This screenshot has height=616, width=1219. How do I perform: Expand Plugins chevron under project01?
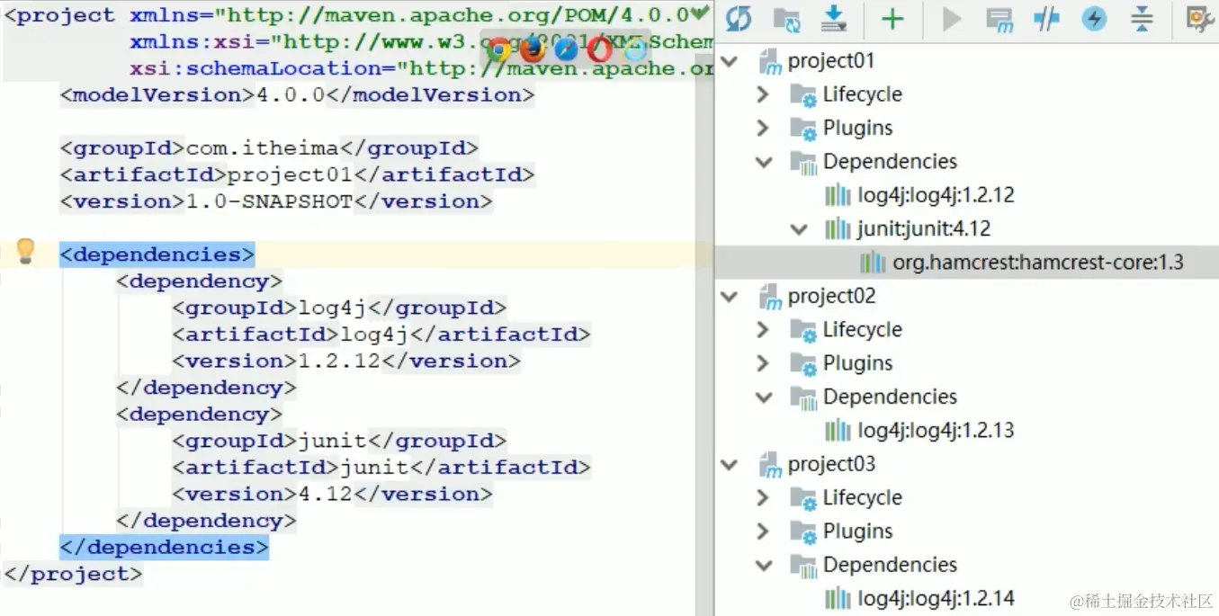[x=763, y=128]
